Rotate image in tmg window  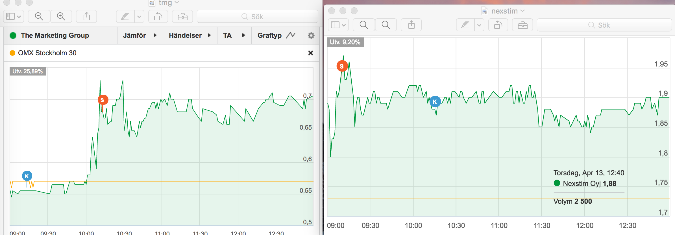(158, 16)
